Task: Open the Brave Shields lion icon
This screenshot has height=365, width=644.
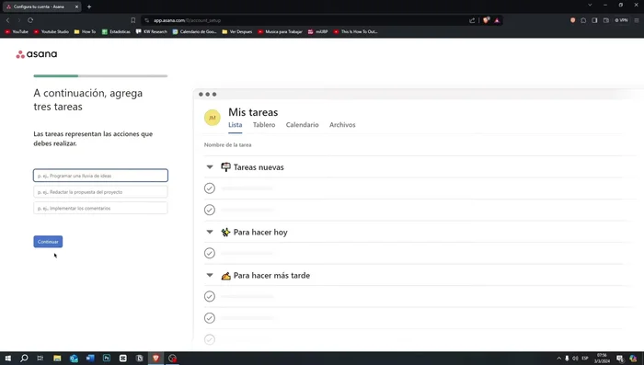Action: (x=487, y=20)
